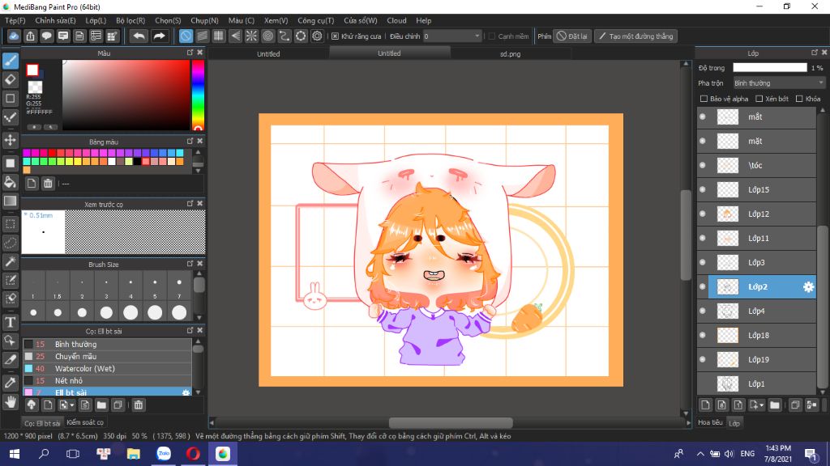This screenshot has width=830, height=466.
Task: Detach the Brush Size panel
Action: pos(190,264)
